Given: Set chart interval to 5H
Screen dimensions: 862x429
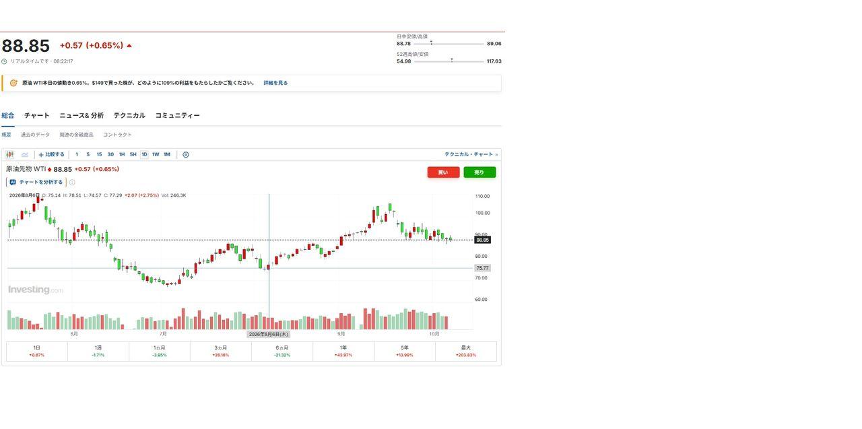Looking at the screenshot, I should pos(133,155).
